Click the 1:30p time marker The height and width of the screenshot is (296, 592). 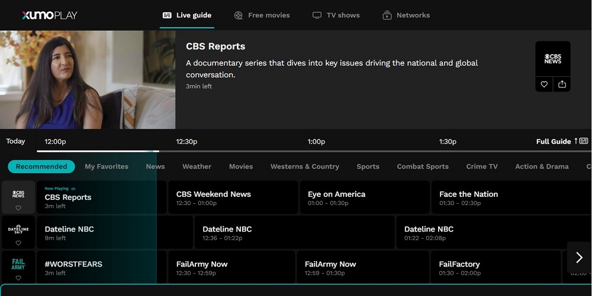pos(448,142)
